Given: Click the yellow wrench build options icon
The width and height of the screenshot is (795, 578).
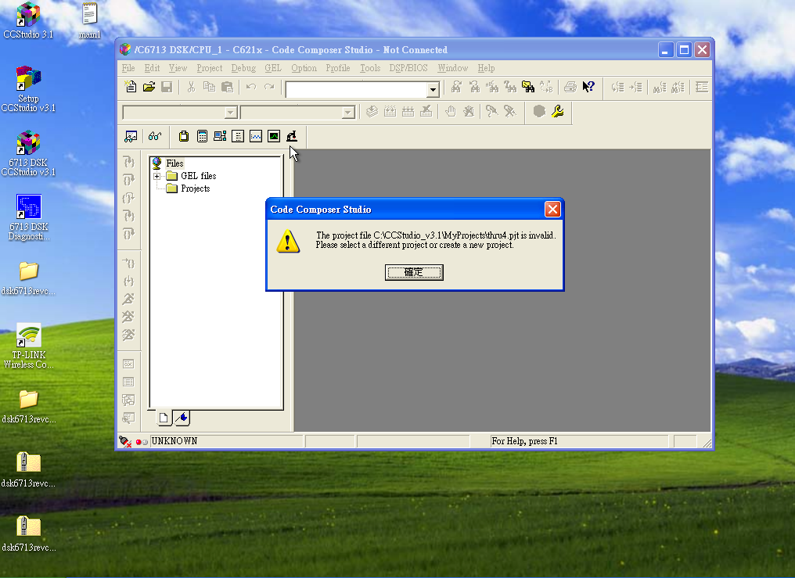Looking at the screenshot, I should pos(558,111).
